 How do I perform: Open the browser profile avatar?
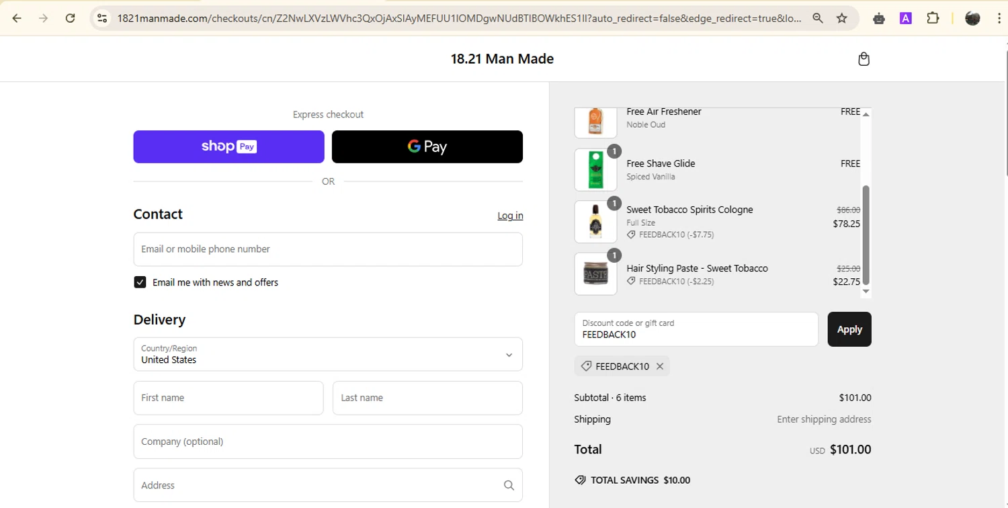[x=972, y=18]
